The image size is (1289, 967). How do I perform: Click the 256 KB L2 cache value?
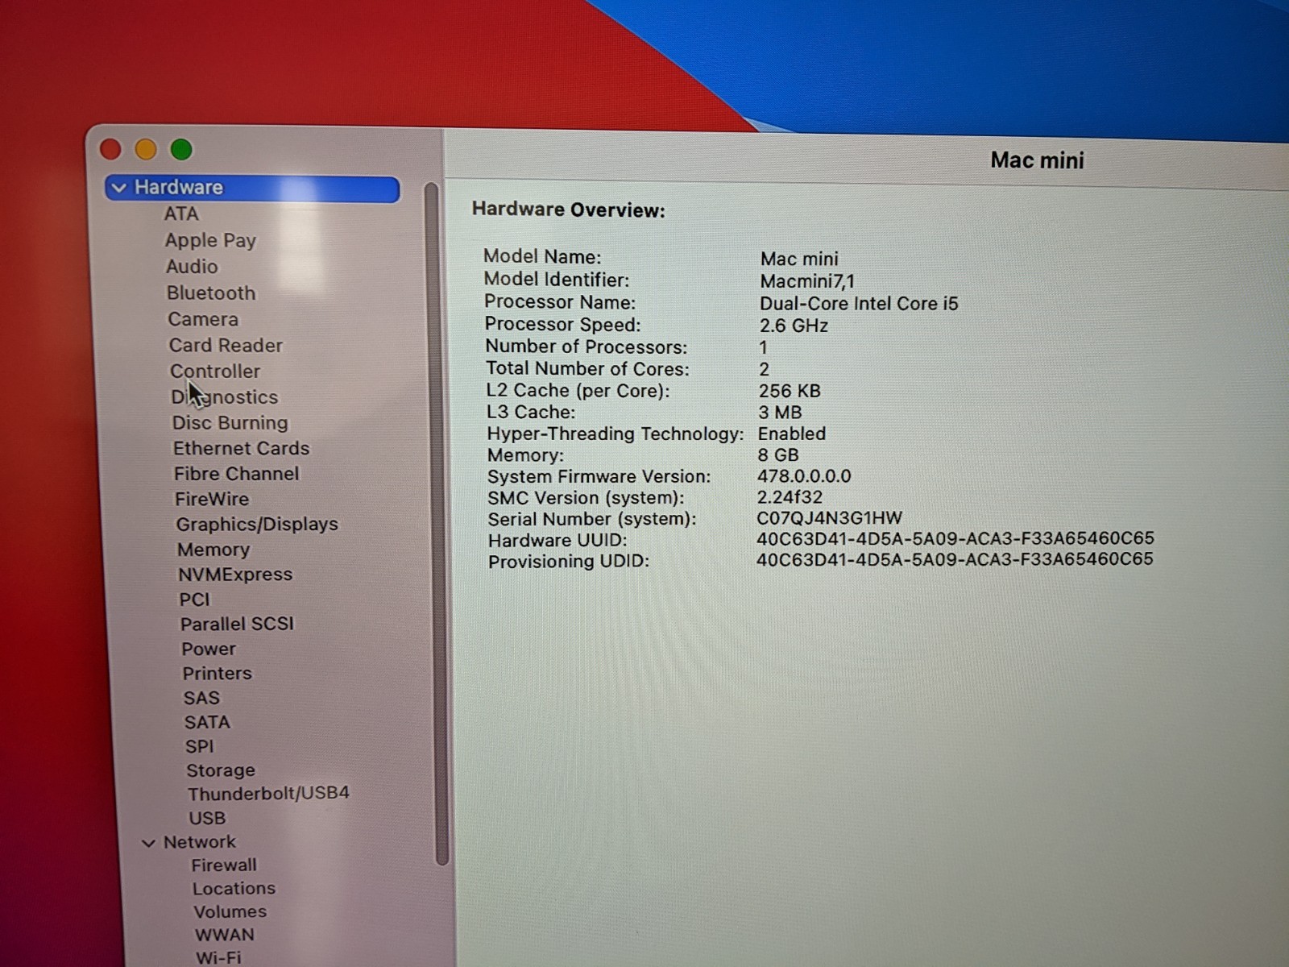coord(790,391)
